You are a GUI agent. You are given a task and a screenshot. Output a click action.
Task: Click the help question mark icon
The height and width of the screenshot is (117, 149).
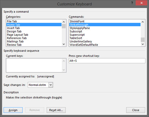point(132,3)
